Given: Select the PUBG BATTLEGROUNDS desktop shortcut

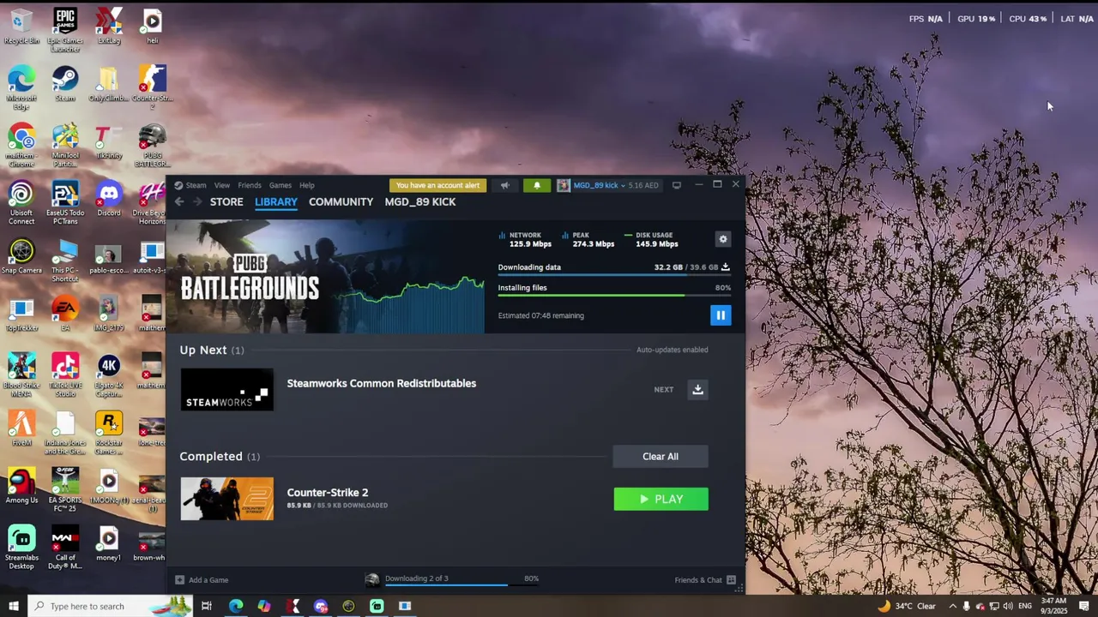Looking at the screenshot, I should click(x=152, y=146).
